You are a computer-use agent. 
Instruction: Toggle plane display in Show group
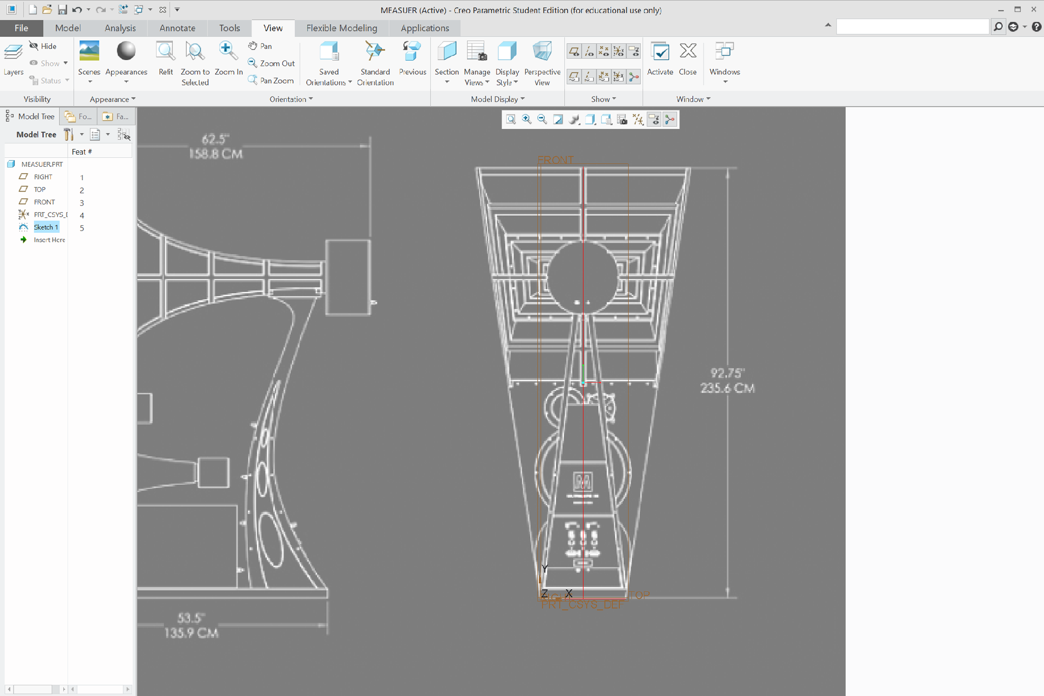tap(574, 51)
